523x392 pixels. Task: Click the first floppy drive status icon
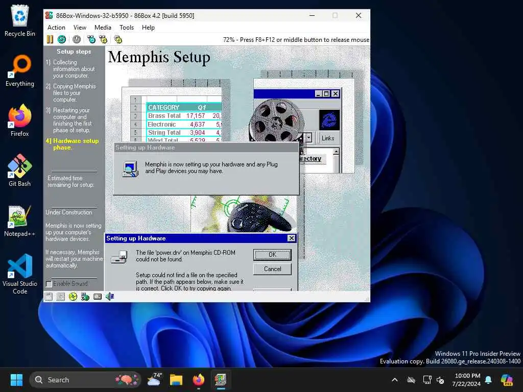click(x=49, y=297)
